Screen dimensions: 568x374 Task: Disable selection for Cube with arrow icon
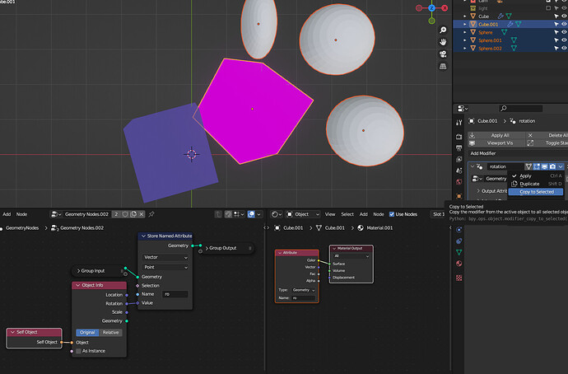coord(556,16)
